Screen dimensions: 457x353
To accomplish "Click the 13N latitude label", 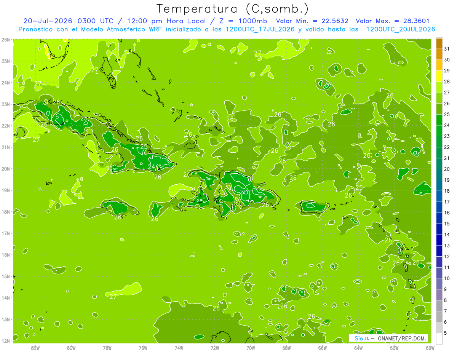I will [x=5, y=319].
